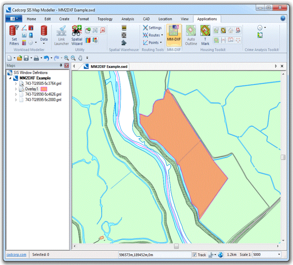
Task: Click the coordinates field in status bar
Action: point(155,255)
